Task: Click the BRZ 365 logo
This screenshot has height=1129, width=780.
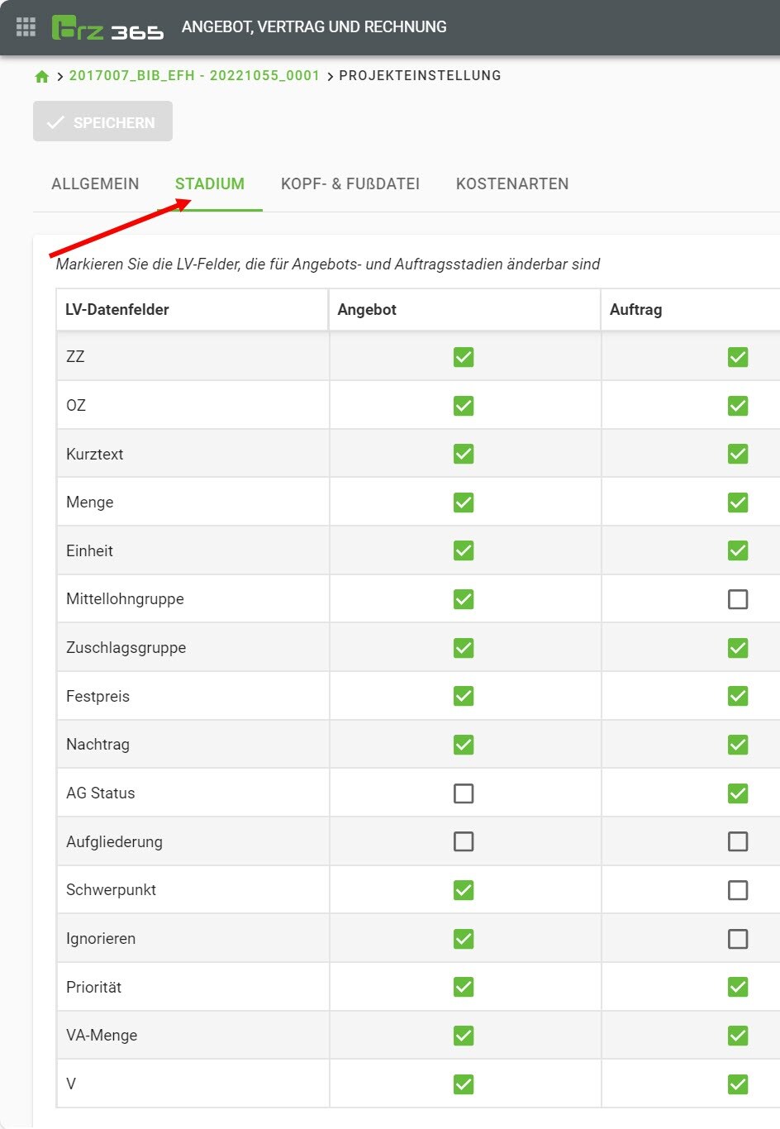Action: (x=107, y=28)
